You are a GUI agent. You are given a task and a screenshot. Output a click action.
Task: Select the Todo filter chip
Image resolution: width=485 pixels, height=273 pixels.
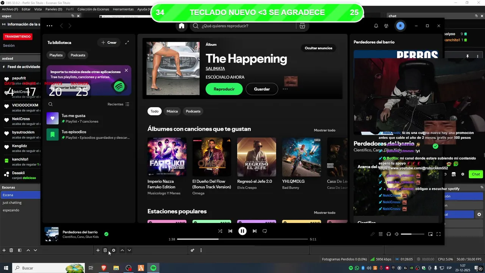(x=155, y=111)
